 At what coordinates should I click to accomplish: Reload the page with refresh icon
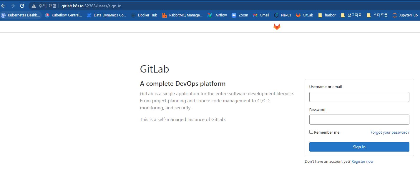[x=22, y=6]
